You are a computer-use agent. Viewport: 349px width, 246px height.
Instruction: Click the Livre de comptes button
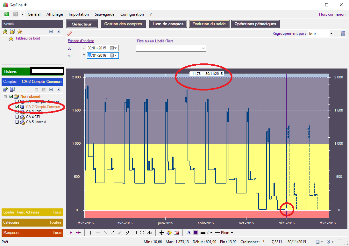tap(168, 24)
